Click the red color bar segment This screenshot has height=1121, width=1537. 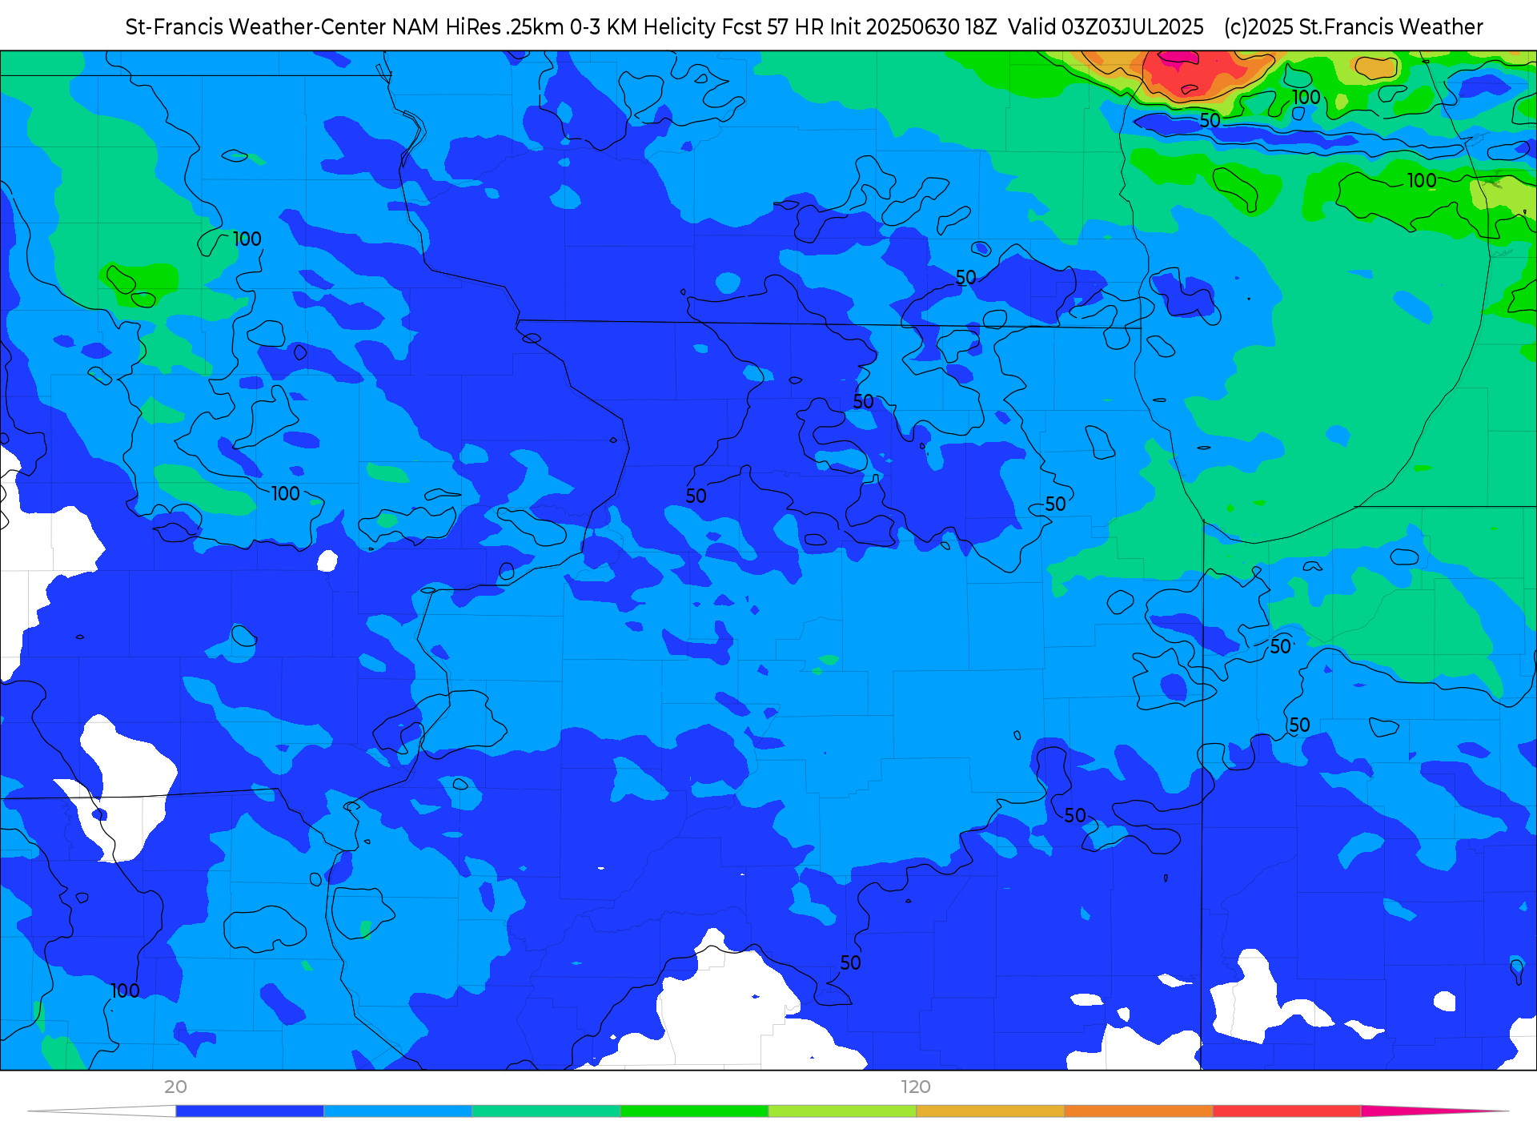point(1286,1111)
